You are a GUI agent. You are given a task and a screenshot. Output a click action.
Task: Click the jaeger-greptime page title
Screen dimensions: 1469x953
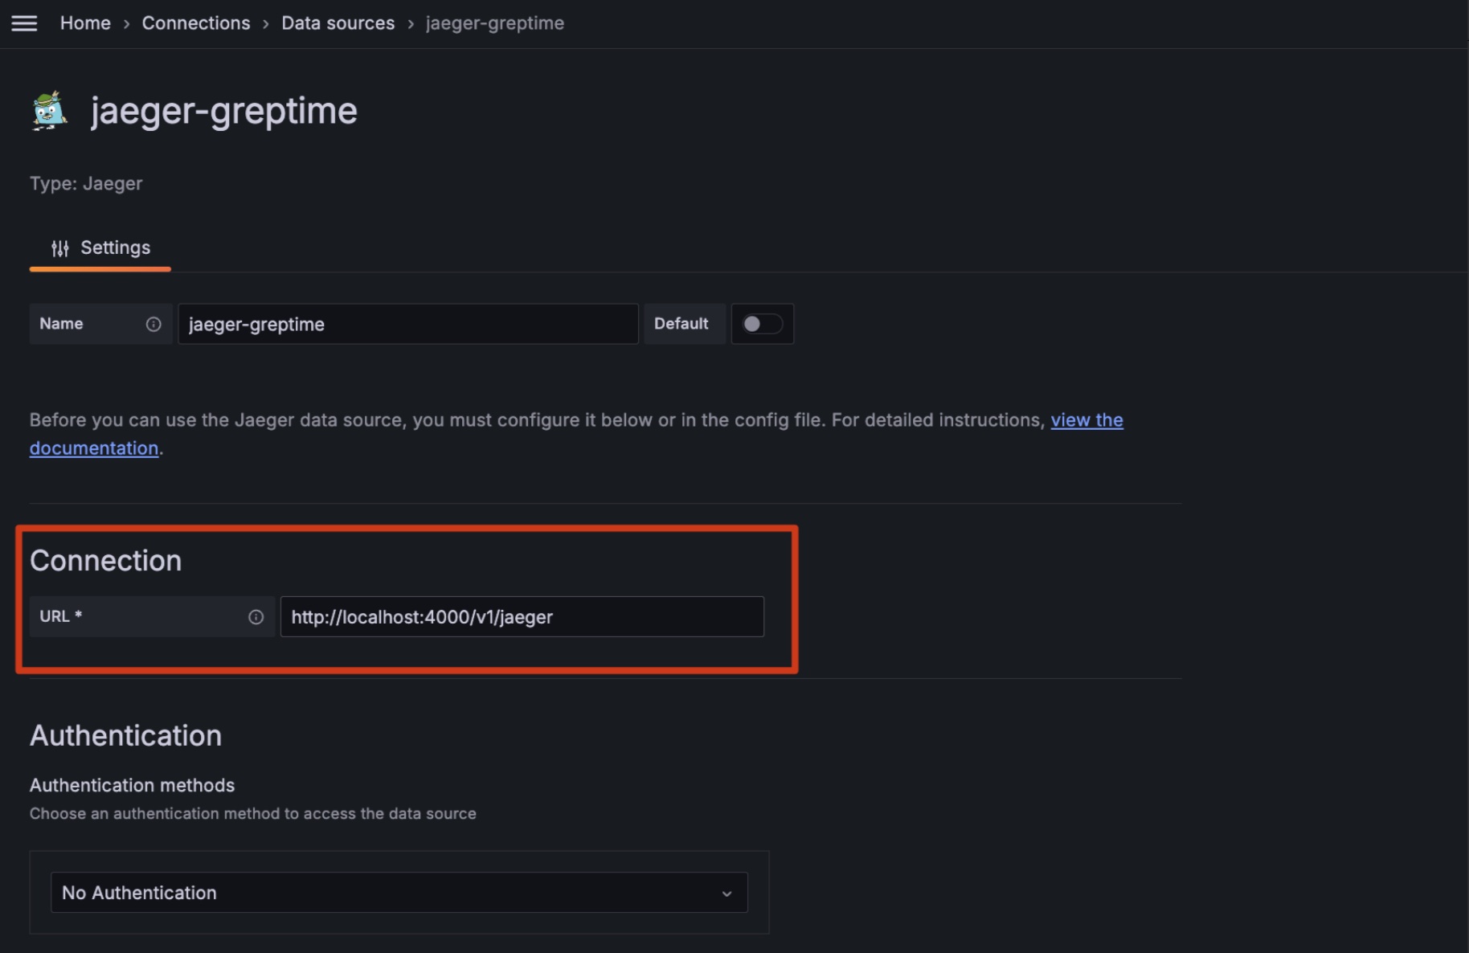(x=223, y=111)
